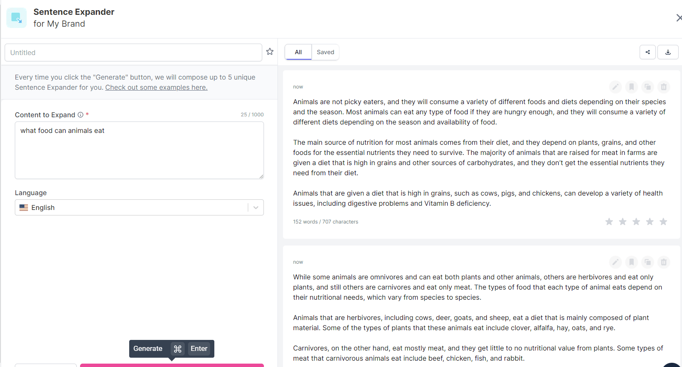682x367 pixels.
Task: Rate the first result three stars
Action: click(636, 222)
